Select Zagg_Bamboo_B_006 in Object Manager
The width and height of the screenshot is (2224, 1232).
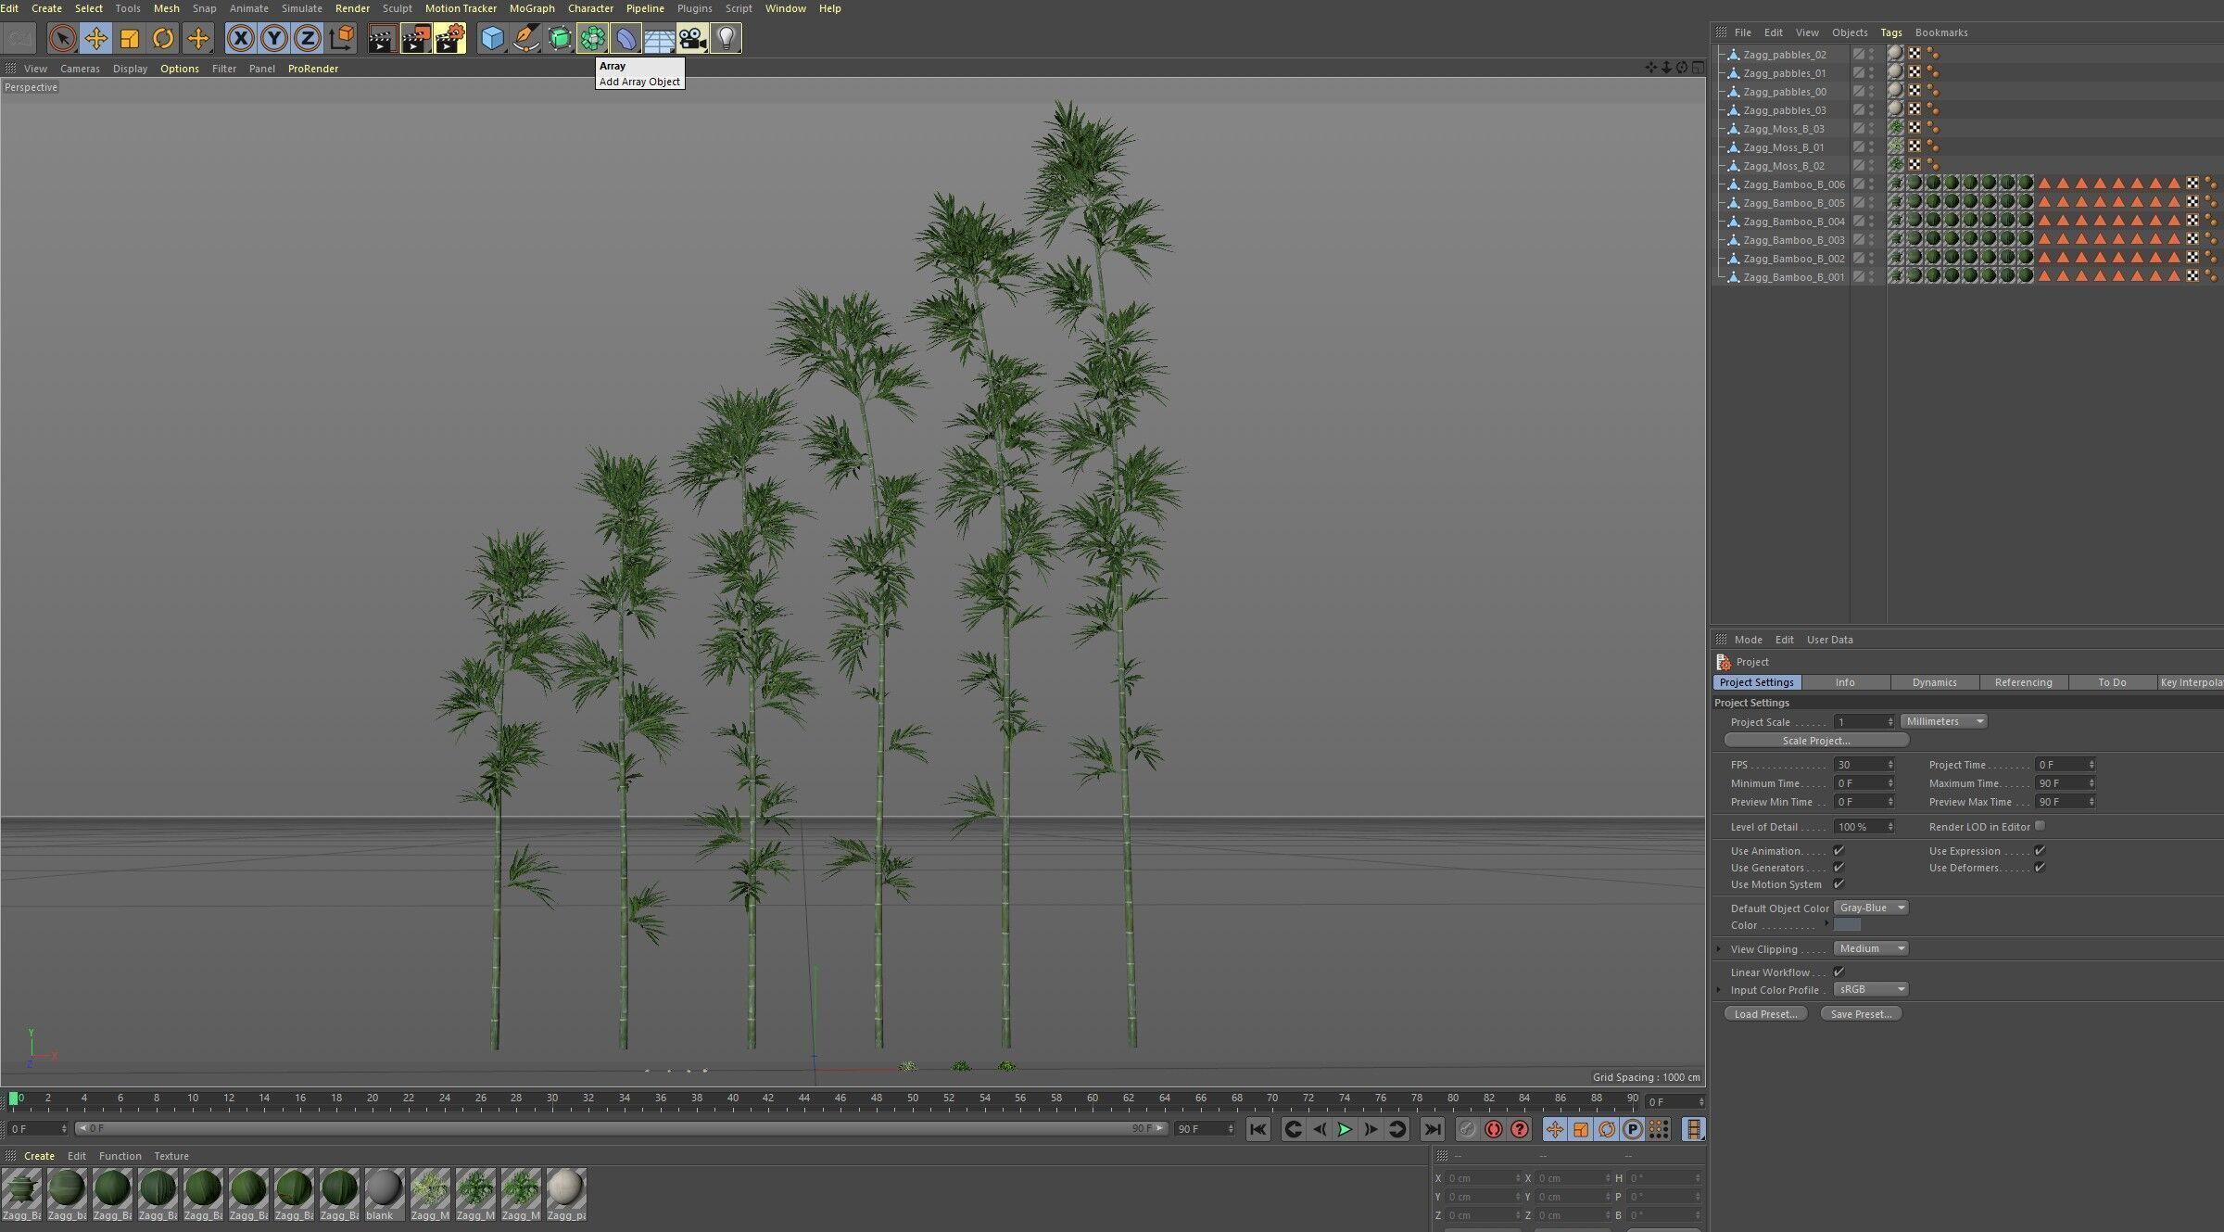click(x=1793, y=184)
